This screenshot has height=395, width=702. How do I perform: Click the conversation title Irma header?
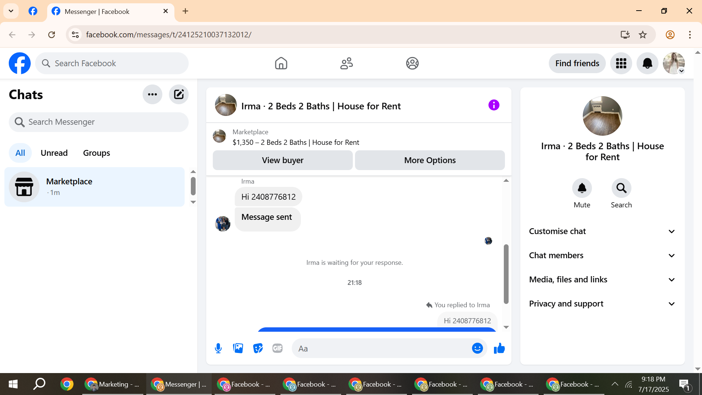[321, 106]
